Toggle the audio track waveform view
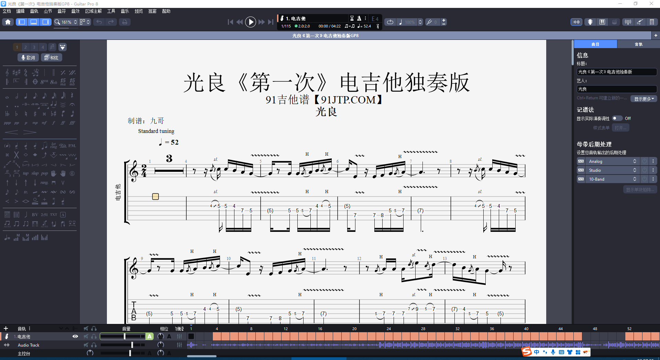The width and height of the screenshot is (660, 360). coord(576,22)
